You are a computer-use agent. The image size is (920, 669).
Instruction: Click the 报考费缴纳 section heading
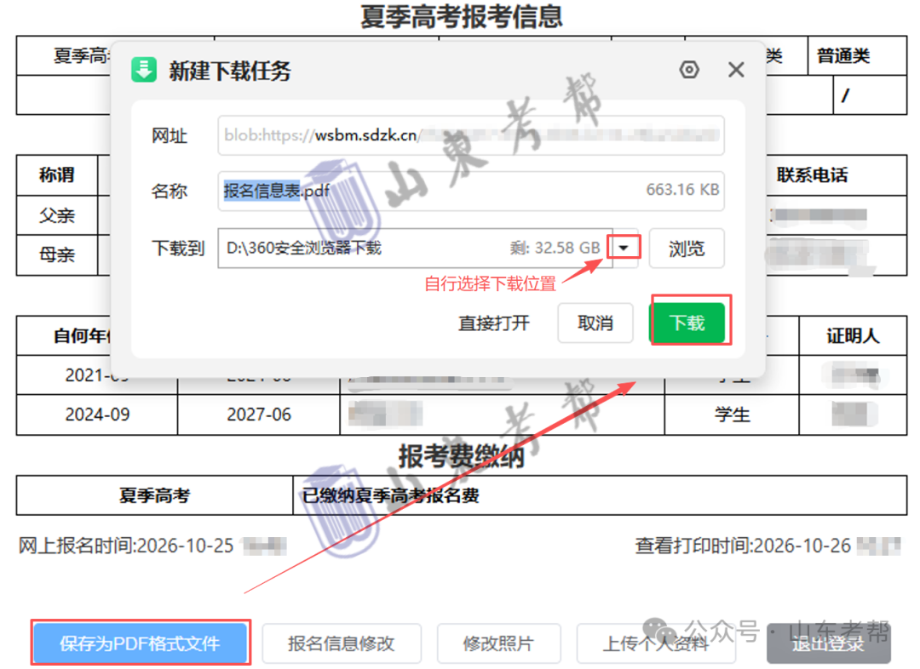click(461, 456)
